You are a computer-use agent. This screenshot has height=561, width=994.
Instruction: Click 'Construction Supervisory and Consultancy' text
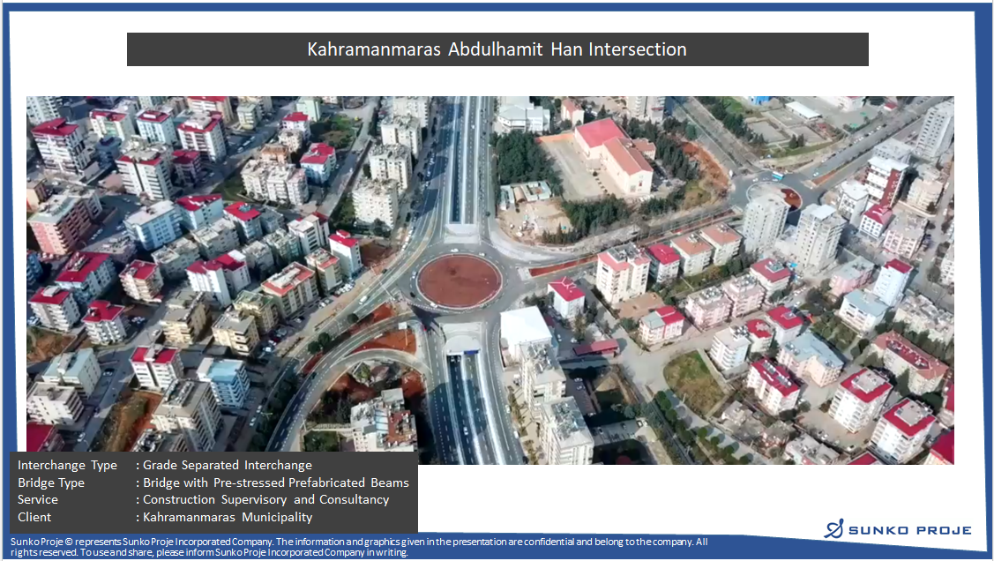[265, 499]
